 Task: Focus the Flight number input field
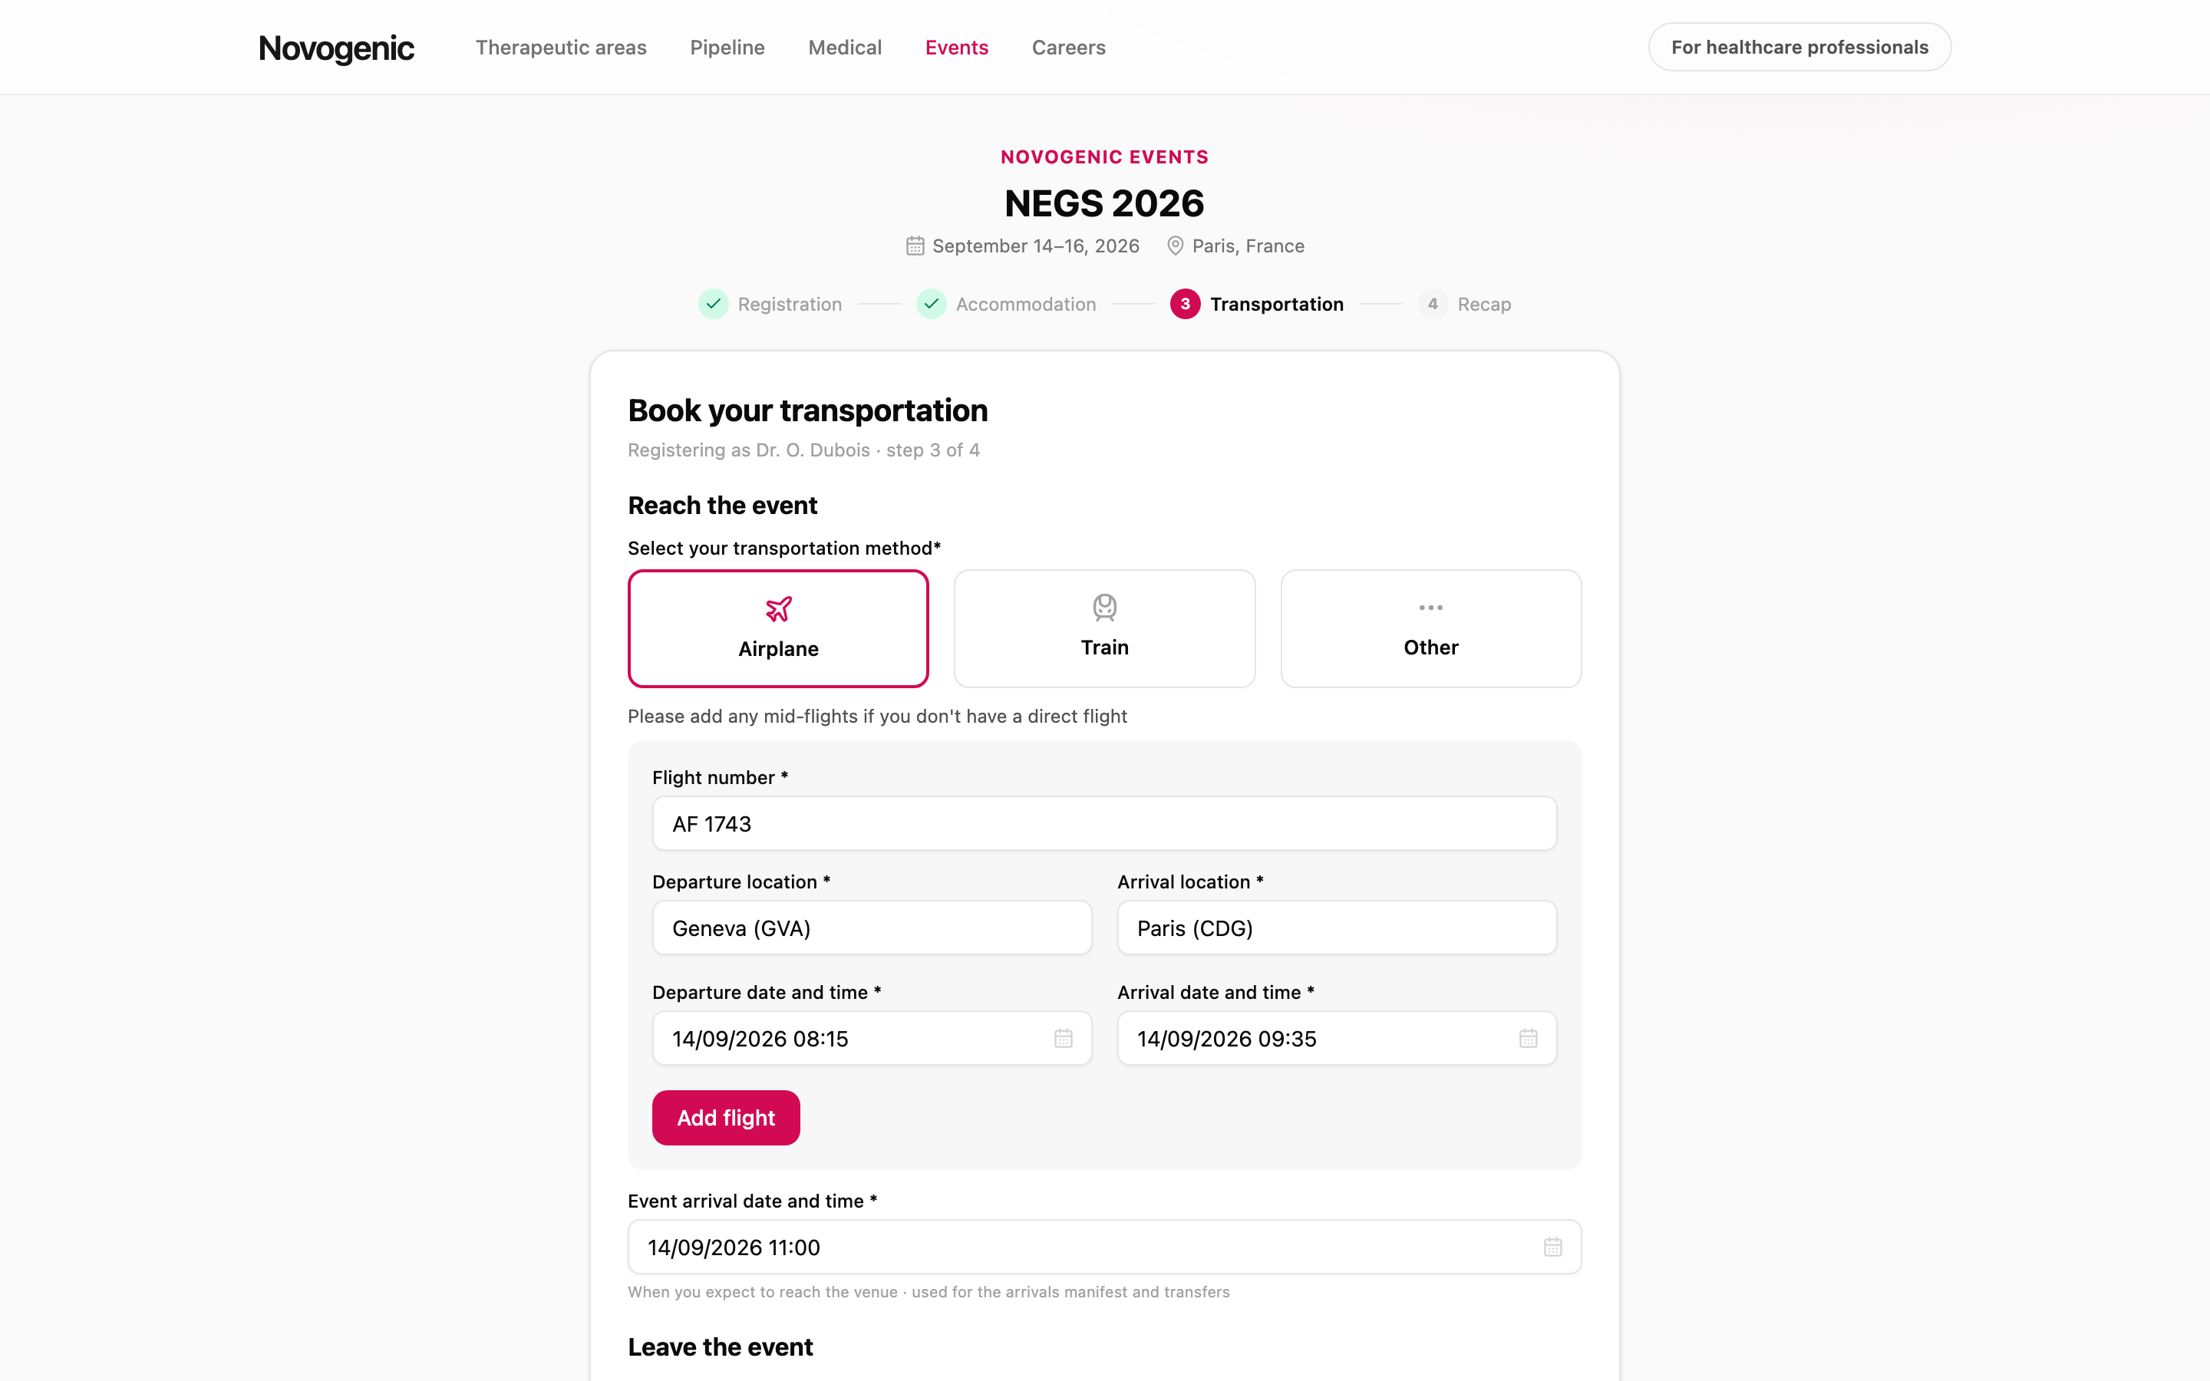(1104, 823)
